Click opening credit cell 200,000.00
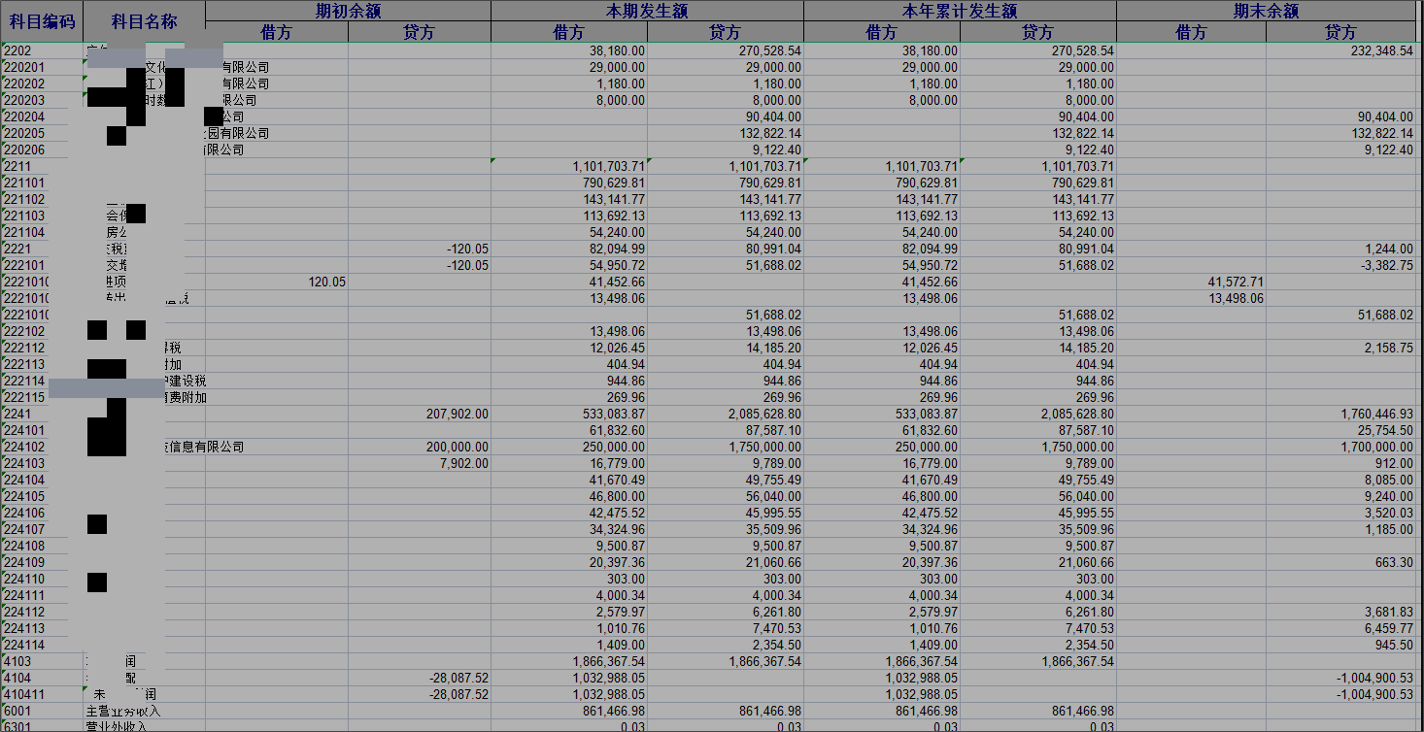The width and height of the screenshot is (1424, 732). coord(420,447)
